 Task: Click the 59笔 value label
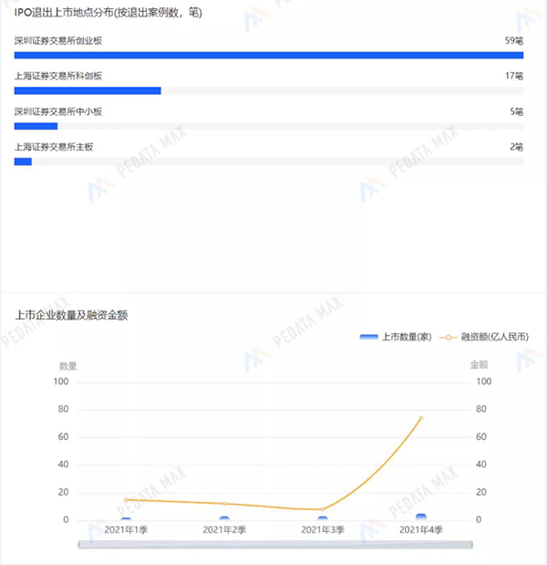(x=513, y=41)
